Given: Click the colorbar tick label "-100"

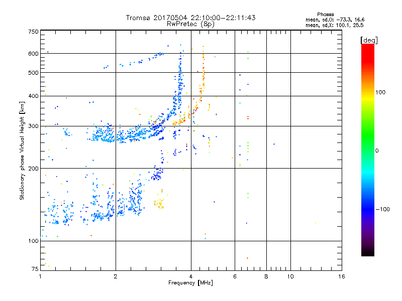Looking at the screenshot, I should (x=382, y=209).
